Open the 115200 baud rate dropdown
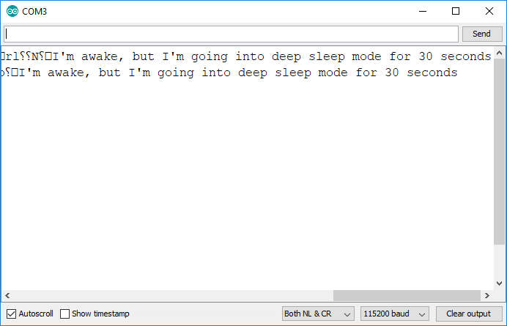This screenshot has height=326, width=507. pyautogui.click(x=395, y=314)
